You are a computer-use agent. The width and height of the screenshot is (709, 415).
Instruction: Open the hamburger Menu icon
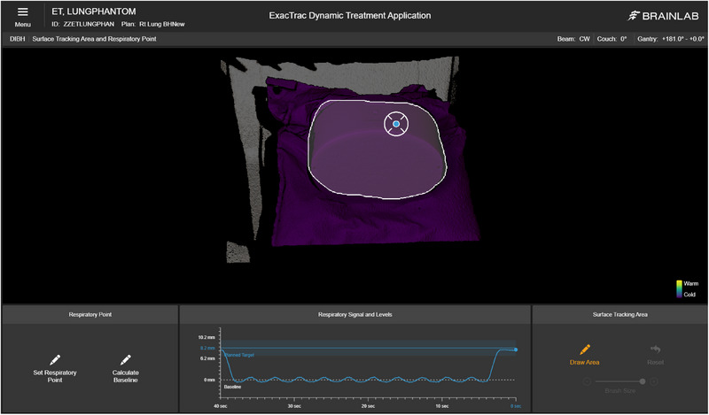pos(23,12)
